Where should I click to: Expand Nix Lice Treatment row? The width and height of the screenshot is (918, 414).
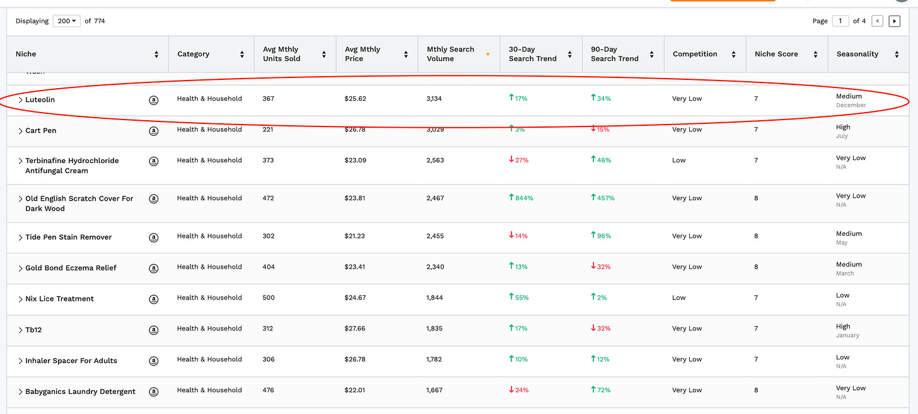[20, 299]
